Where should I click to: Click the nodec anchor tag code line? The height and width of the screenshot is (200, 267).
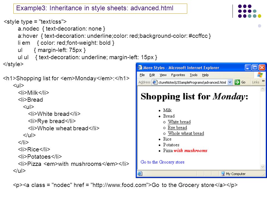click(125, 185)
